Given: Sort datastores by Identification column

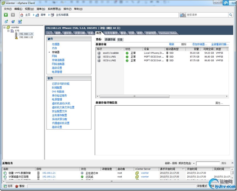Looking at the screenshot, I should point(110,49).
